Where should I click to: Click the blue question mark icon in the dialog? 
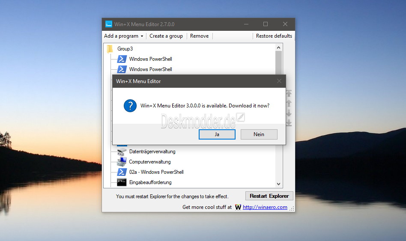click(130, 106)
